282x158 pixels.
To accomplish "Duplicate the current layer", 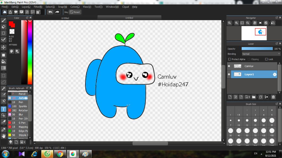I will [261, 97].
